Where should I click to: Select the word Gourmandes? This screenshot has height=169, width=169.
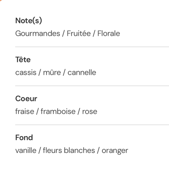(37, 34)
